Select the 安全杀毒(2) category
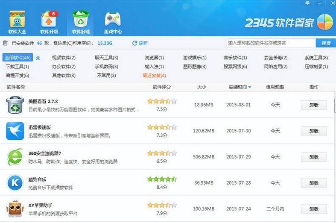 pos(276,58)
